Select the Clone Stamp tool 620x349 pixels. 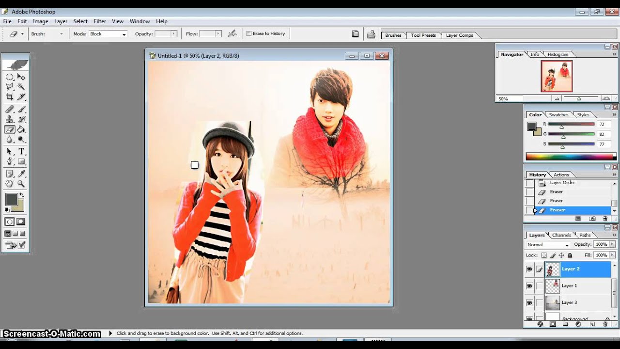[10, 119]
